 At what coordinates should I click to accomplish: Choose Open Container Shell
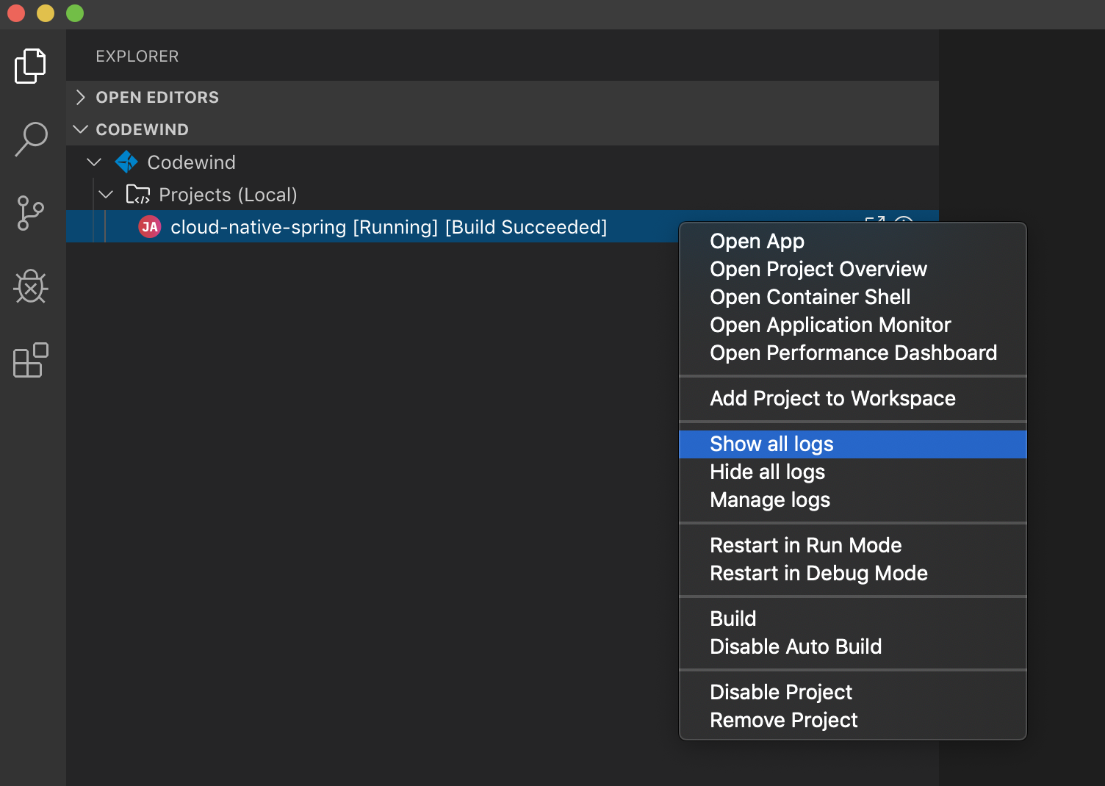[852, 297]
